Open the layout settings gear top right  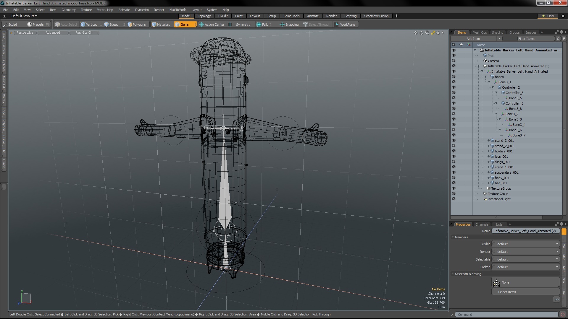[563, 16]
